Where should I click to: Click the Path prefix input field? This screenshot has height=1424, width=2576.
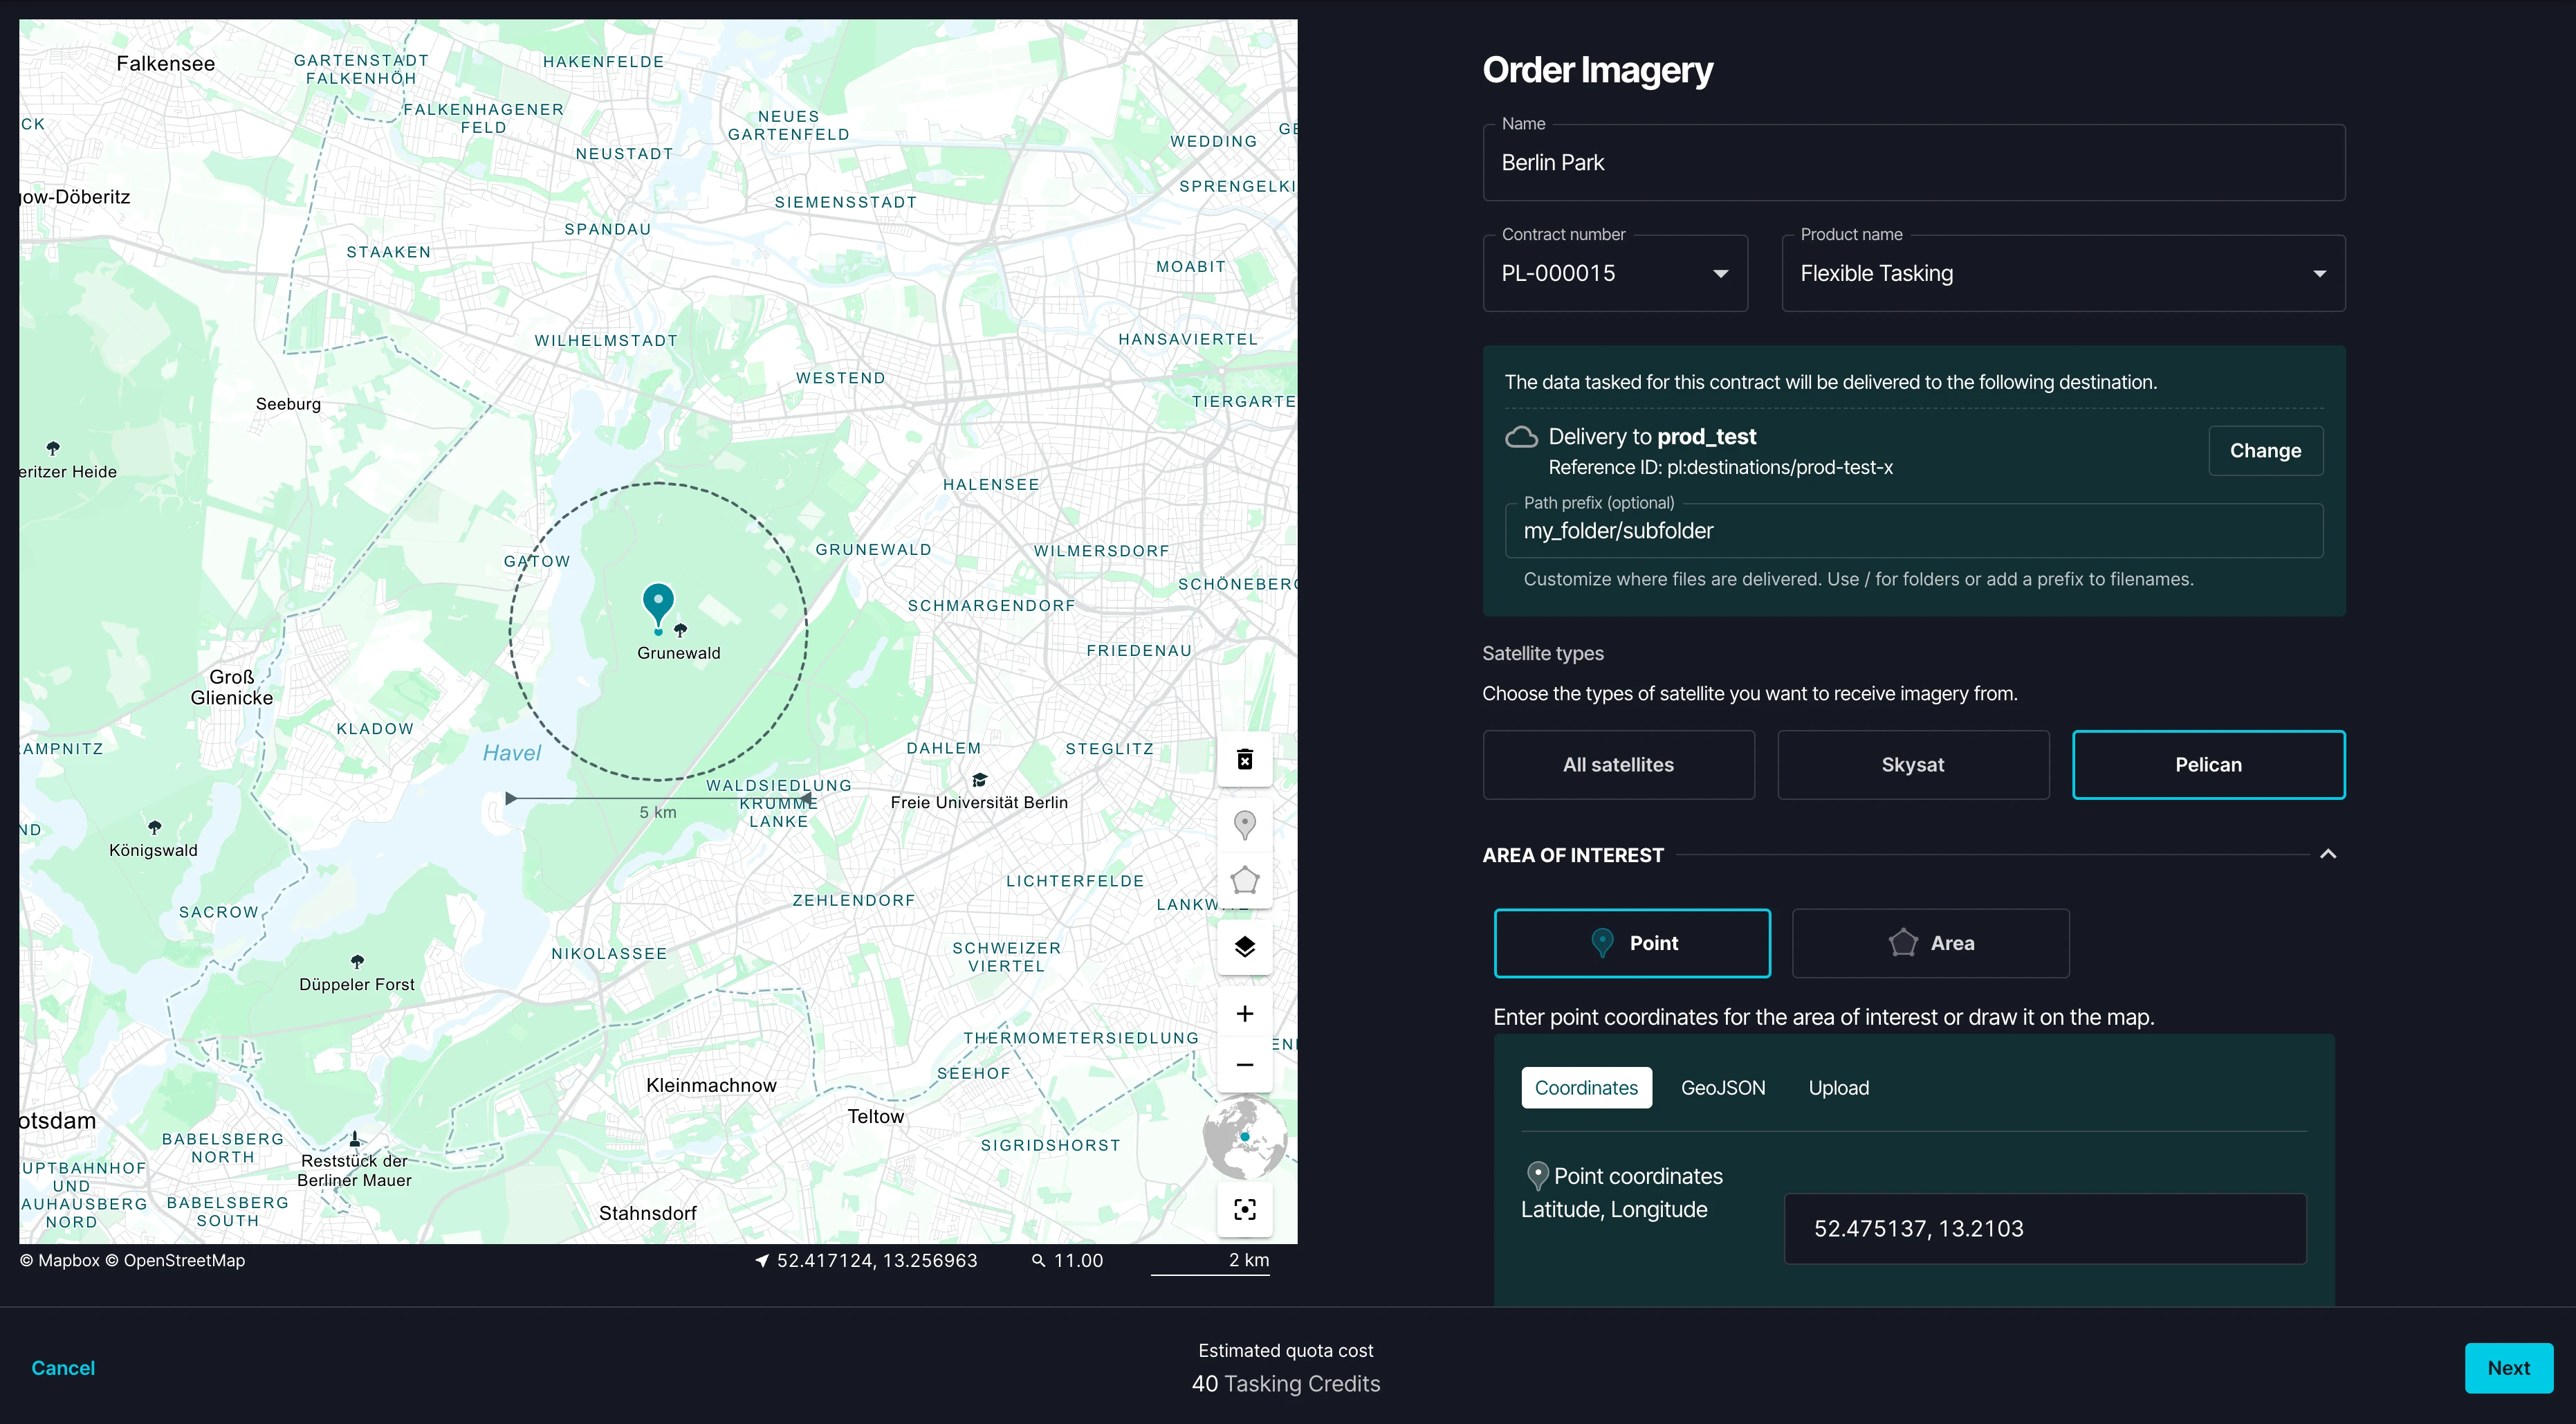coord(1913,531)
